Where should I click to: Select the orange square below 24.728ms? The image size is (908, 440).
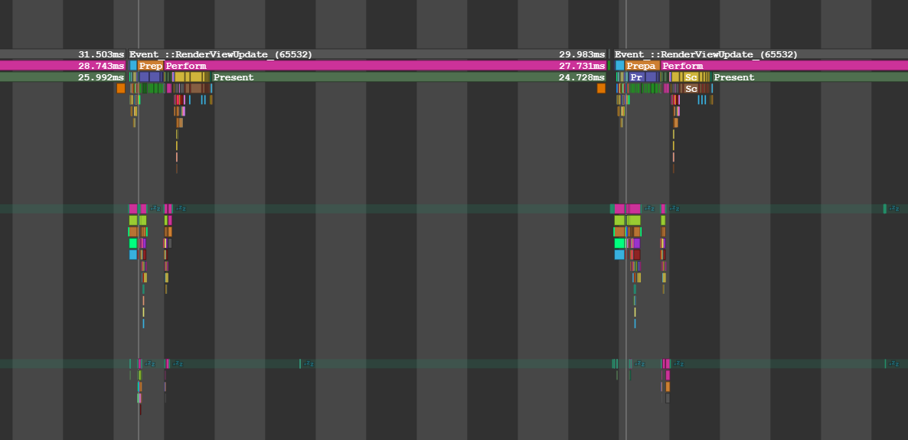tap(601, 89)
